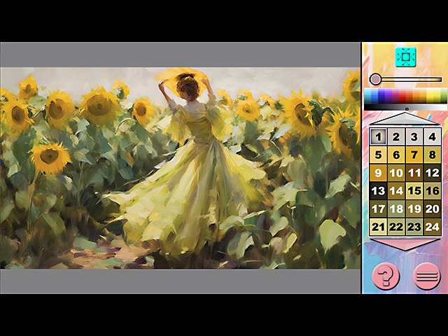Pick color swatch number 4
The image size is (448, 336).
(433, 137)
